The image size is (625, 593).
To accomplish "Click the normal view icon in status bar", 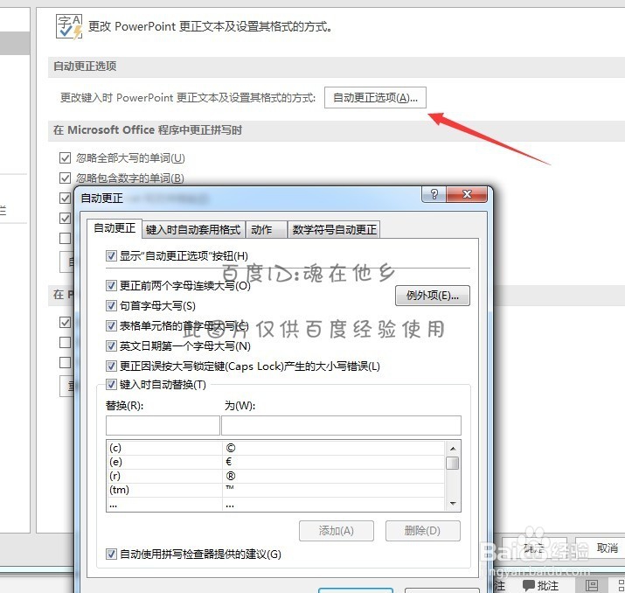I will pyautogui.click(x=592, y=585).
